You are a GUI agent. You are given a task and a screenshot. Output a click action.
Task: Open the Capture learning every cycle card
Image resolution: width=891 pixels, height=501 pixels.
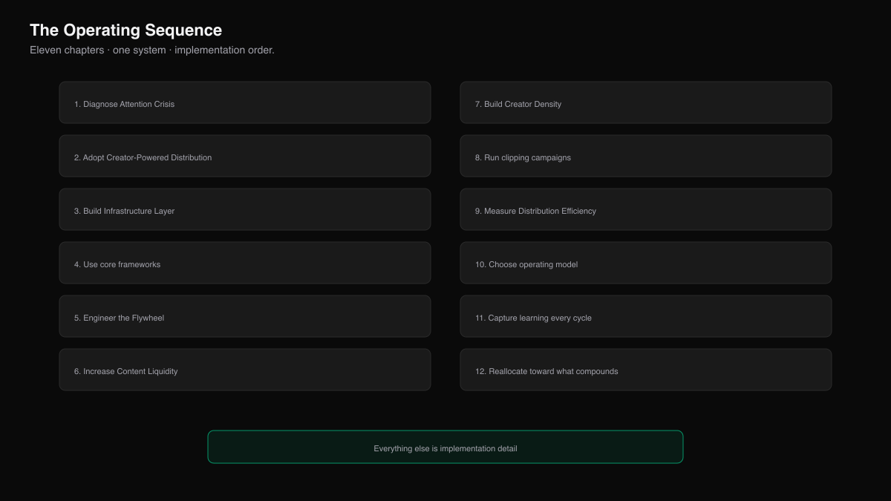pyautogui.click(x=646, y=316)
